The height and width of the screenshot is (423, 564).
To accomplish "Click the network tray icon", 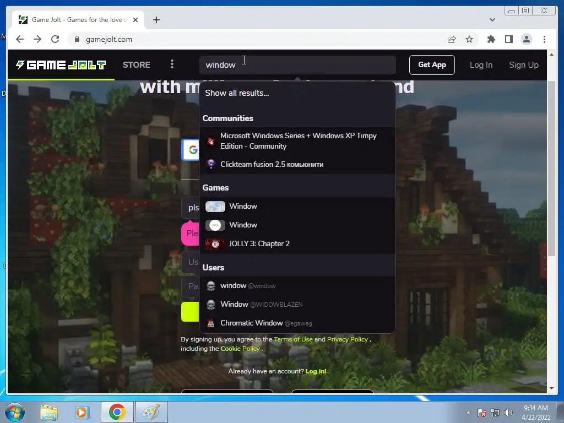I will coord(495,413).
